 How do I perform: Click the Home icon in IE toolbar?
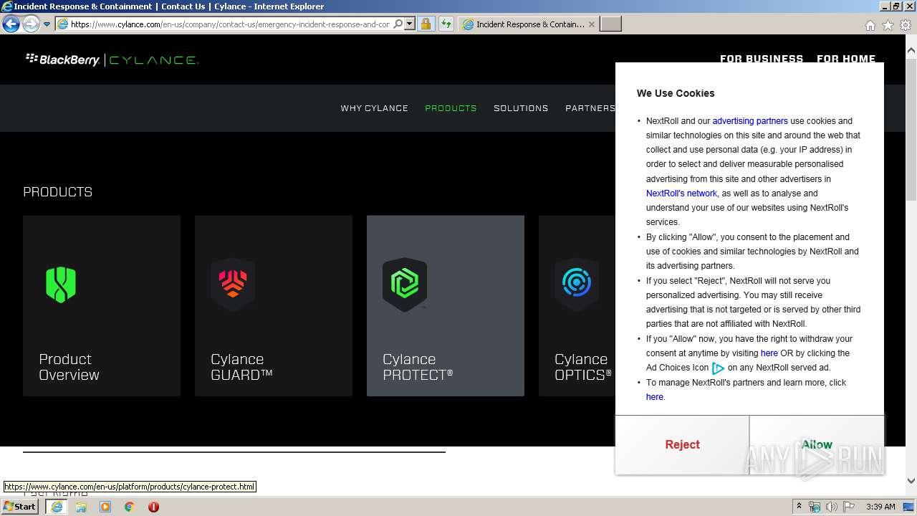pyautogui.click(x=870, y=25)
